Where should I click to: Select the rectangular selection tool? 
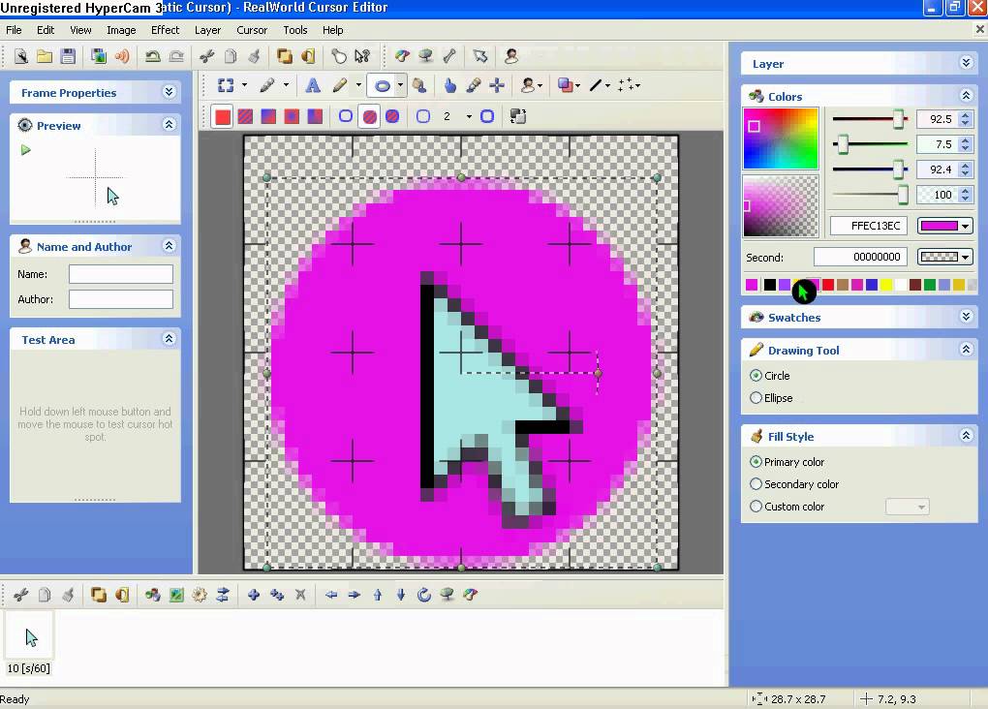[226, 85]
